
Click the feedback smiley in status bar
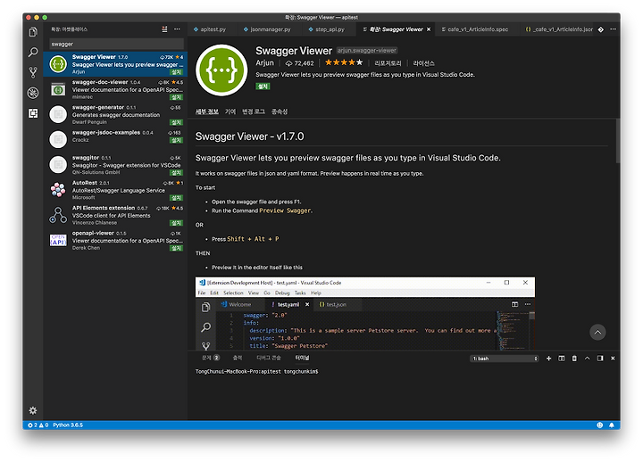coord(599,425)
